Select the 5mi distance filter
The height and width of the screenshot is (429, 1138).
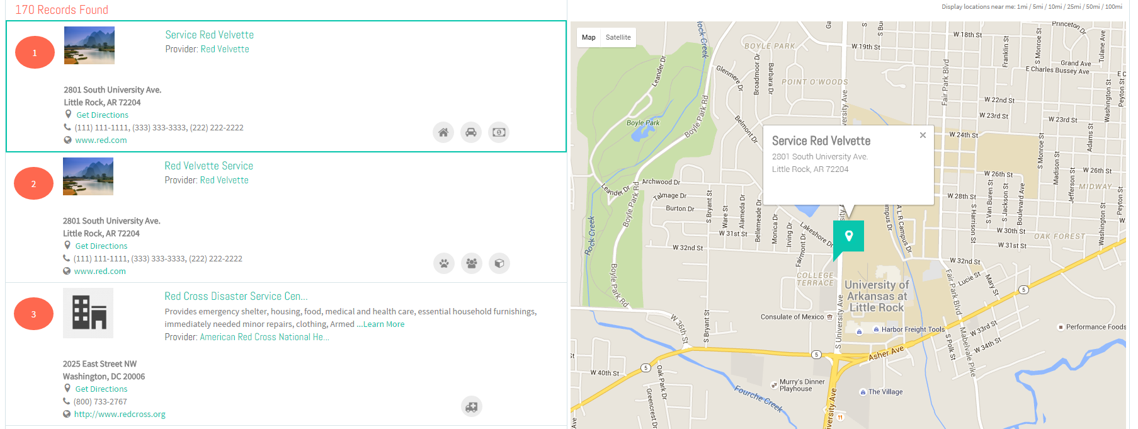pos(1038,7)
